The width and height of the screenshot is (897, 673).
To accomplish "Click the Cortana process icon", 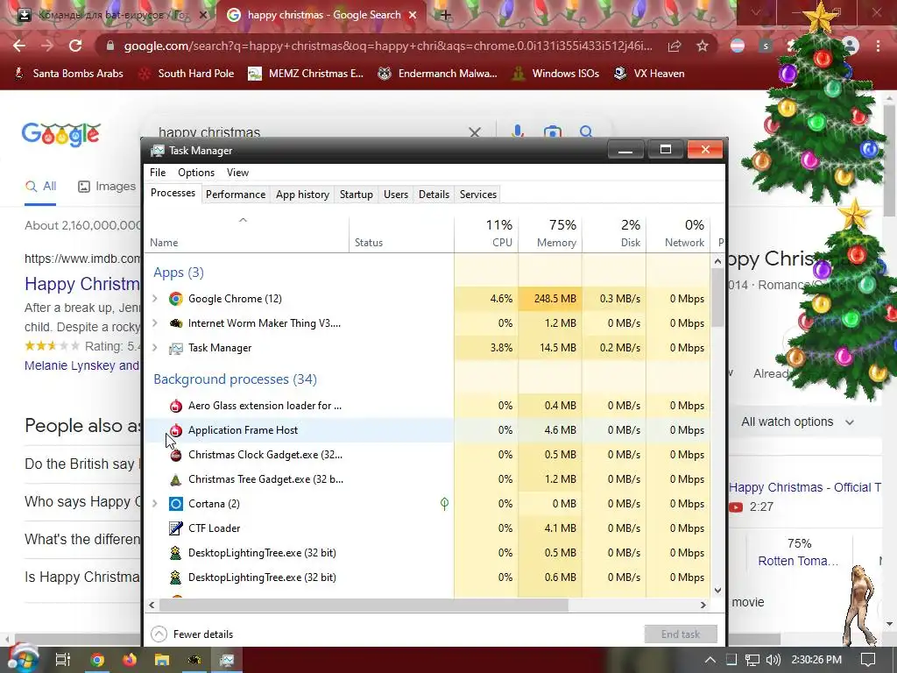I will coord(175,504).
